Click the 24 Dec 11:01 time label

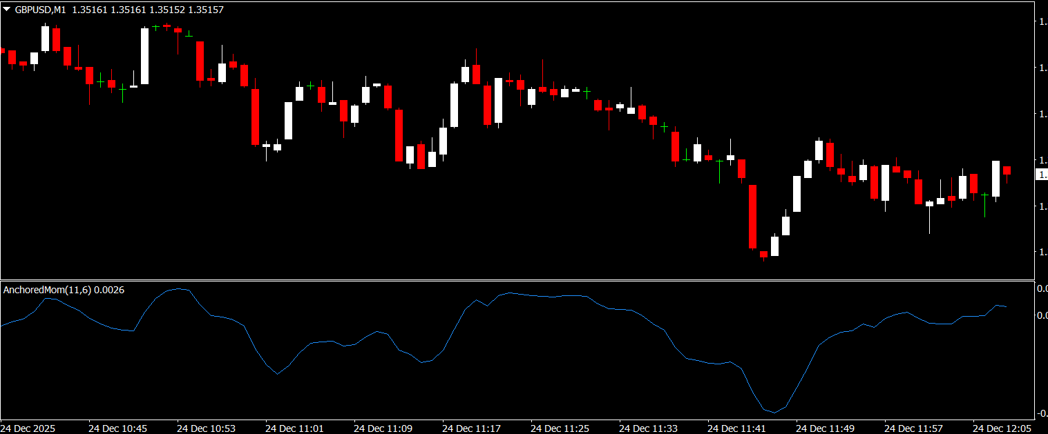(x=294, y=428)
